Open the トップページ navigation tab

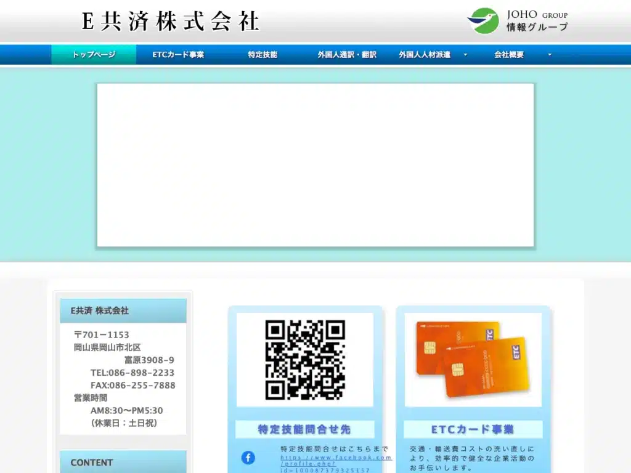click(x=94, y=55)
